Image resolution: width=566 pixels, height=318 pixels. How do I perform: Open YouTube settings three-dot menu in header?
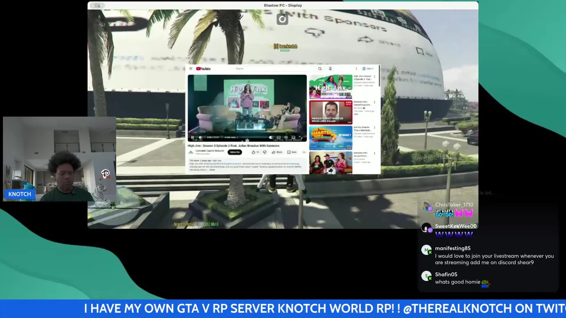tap(356, 68)
